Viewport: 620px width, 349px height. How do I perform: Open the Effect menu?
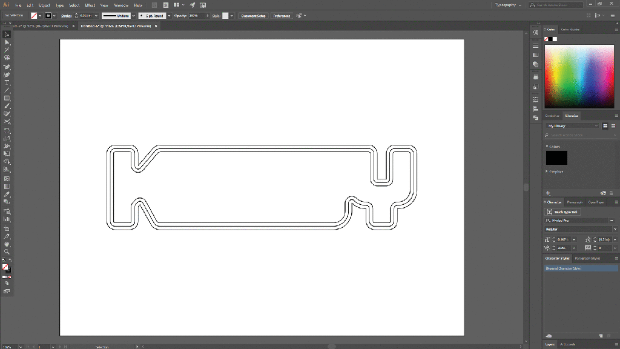pyautogui.click(x=90, y=5)
